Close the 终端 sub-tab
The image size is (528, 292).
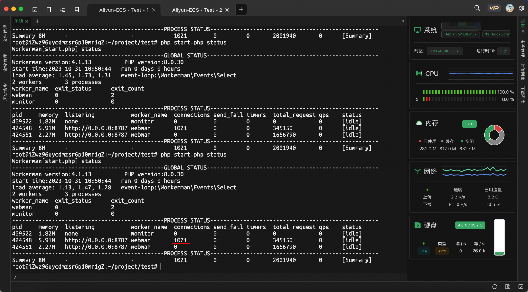point(27,21)
